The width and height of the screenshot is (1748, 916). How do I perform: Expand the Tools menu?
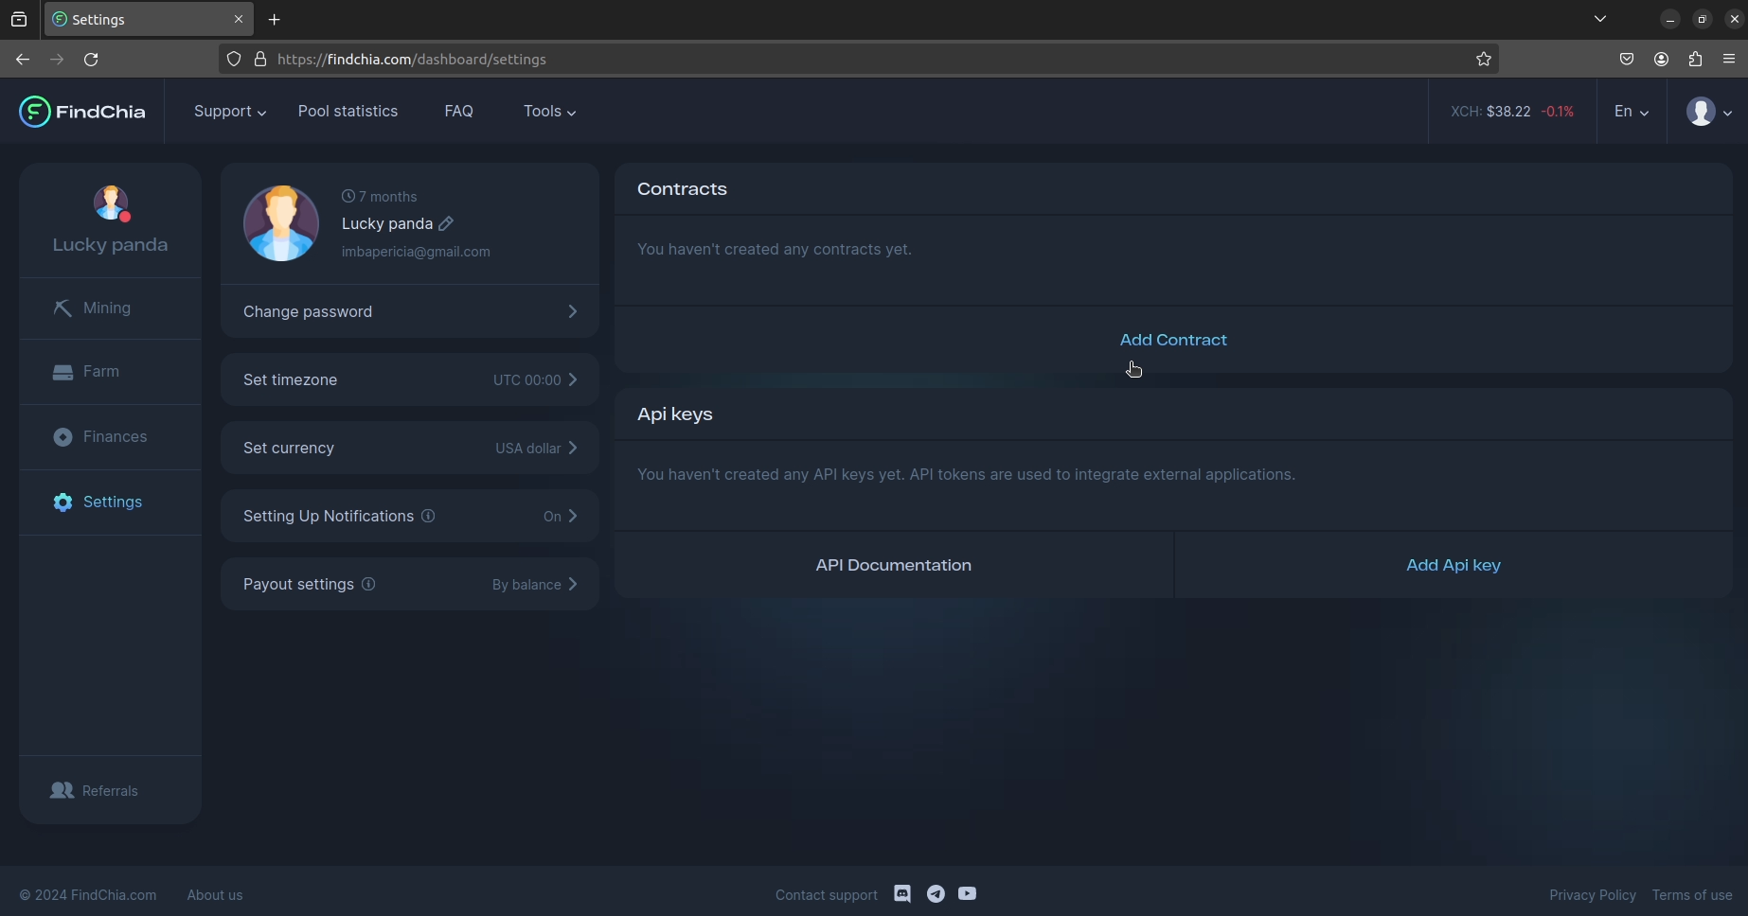pos(550,112)
